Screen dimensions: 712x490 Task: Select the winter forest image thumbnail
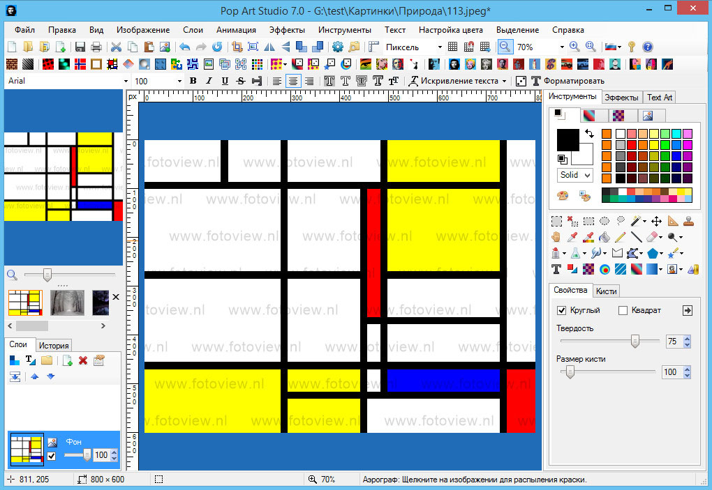coord(67,303)
